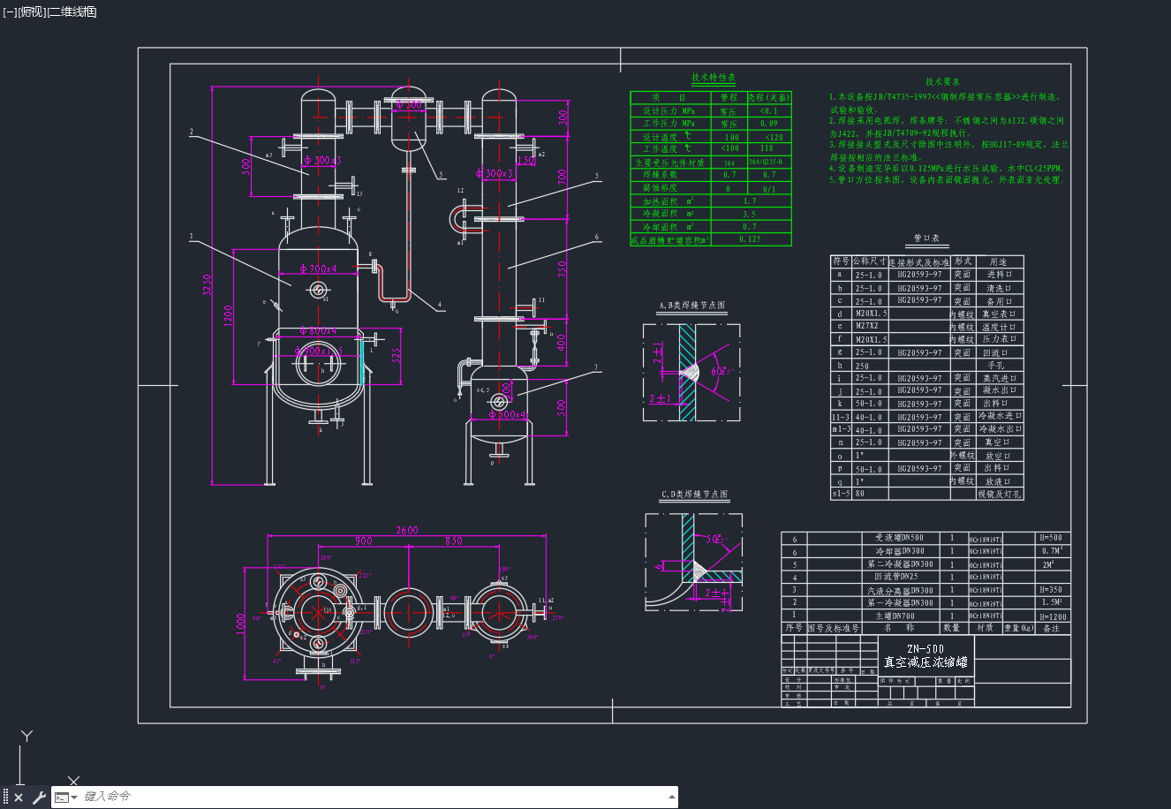1171x809 pixels.
Task: Select the 技术要求 heading text
Action: (x=942, y=81)
